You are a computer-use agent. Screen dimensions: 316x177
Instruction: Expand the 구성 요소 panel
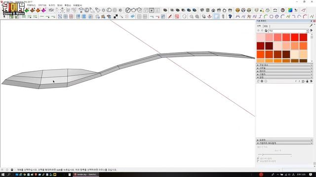point(284,65)
